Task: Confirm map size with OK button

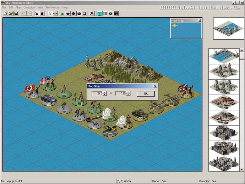Action: pyautogui.click(x=146, y=93)
